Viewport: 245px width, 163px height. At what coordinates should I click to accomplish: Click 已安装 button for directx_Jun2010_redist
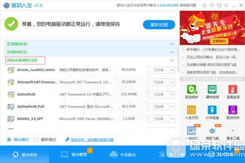click(159, 70)
